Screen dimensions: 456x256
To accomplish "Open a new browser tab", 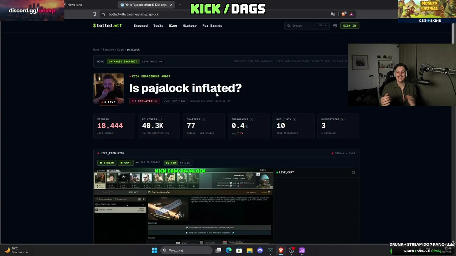I will pyautogui.click(x=180, y=5).
